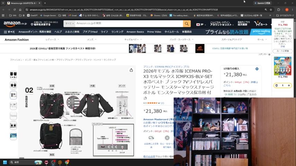Click the タンクトップ breadcrumb link
296x166 pixels.
[x=110, y=60]
